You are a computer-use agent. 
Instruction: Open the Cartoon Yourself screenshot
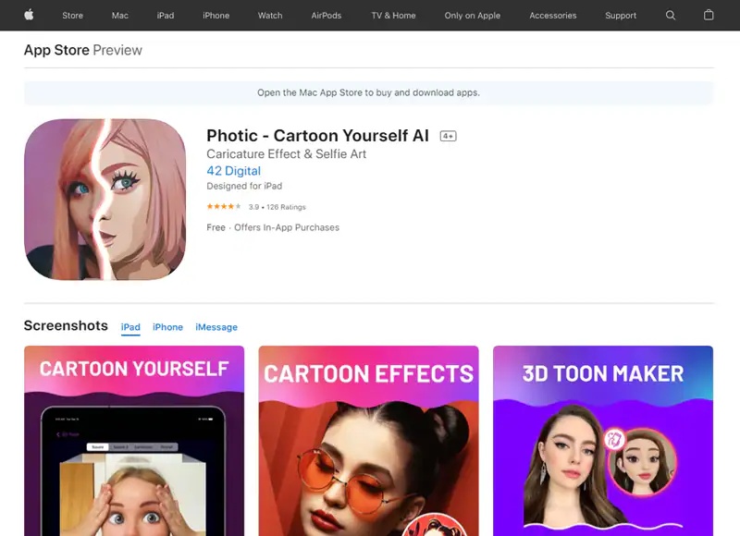[134, 441]
